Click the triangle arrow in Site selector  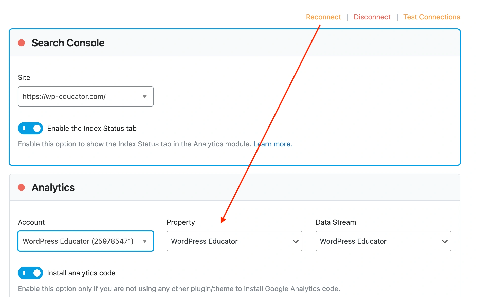pyautogui.click(x=145, y=97)
